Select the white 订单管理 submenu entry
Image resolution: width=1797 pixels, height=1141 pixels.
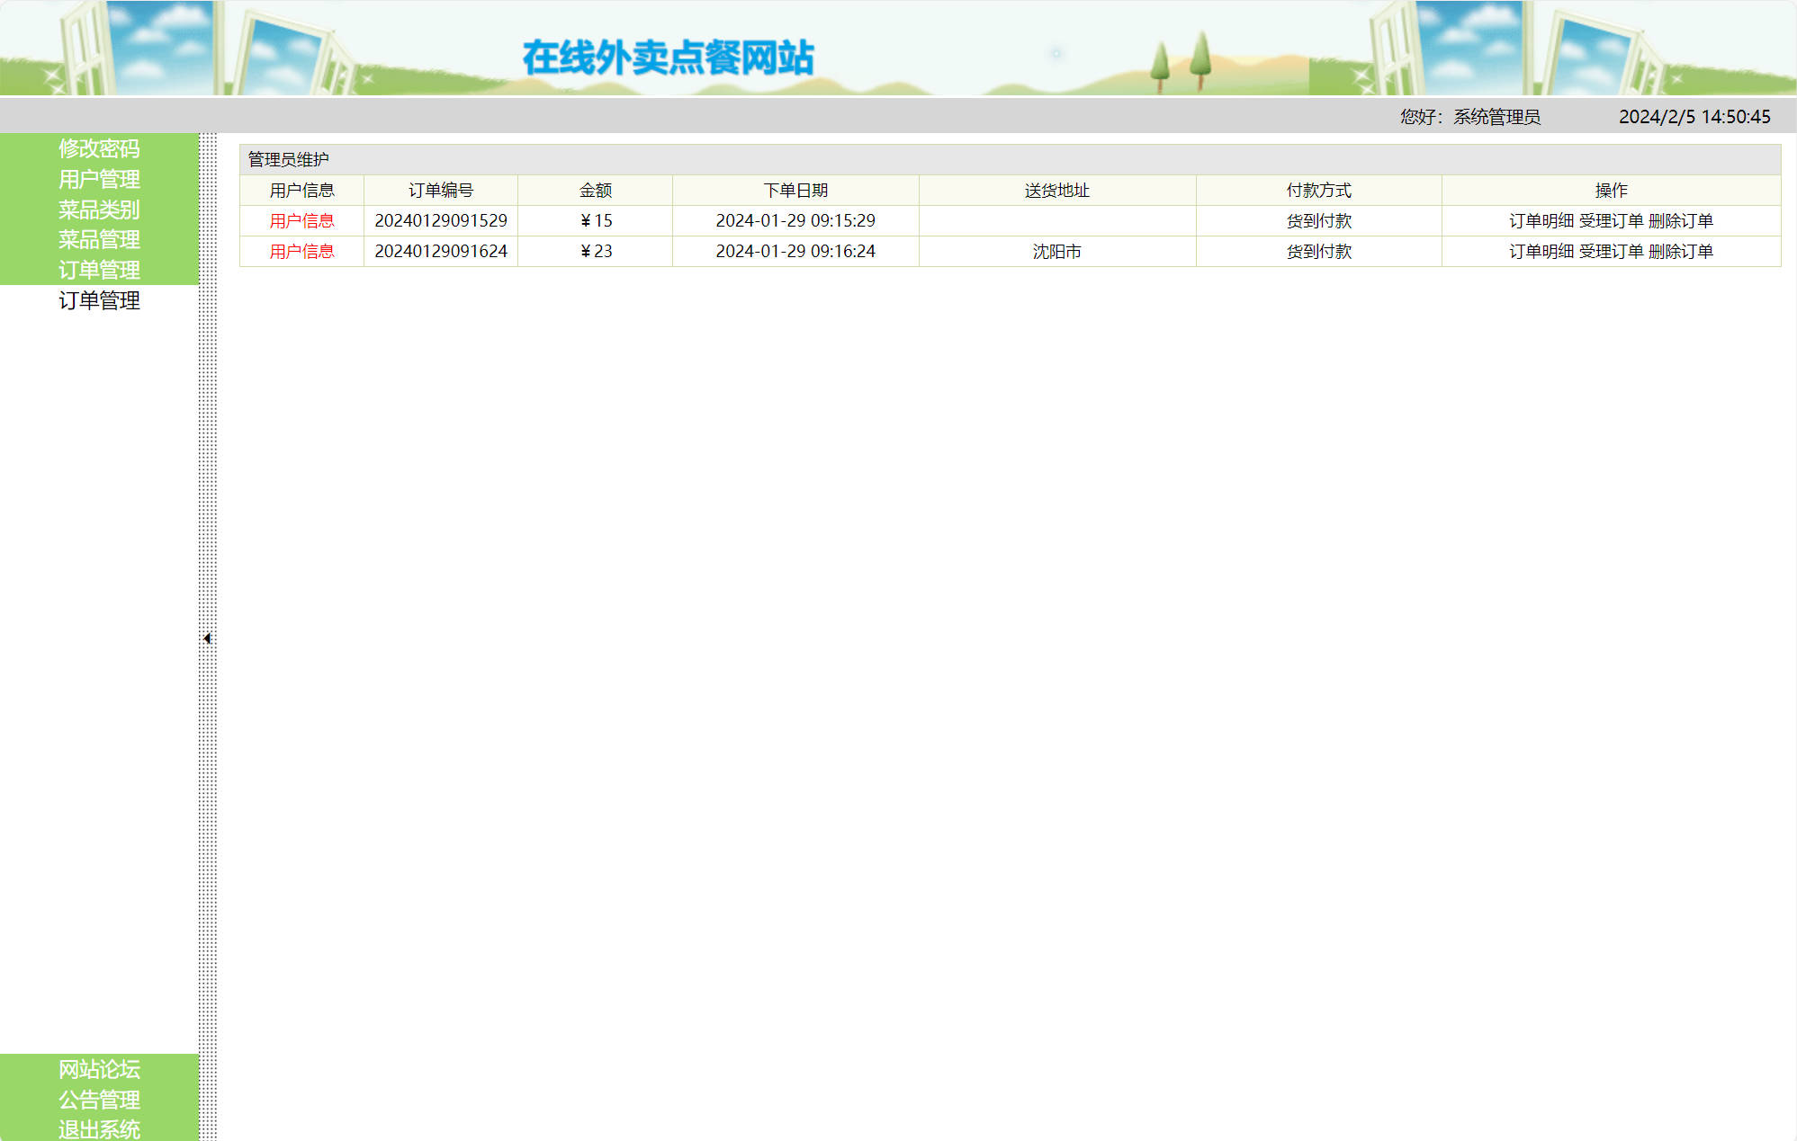point(99,302)
